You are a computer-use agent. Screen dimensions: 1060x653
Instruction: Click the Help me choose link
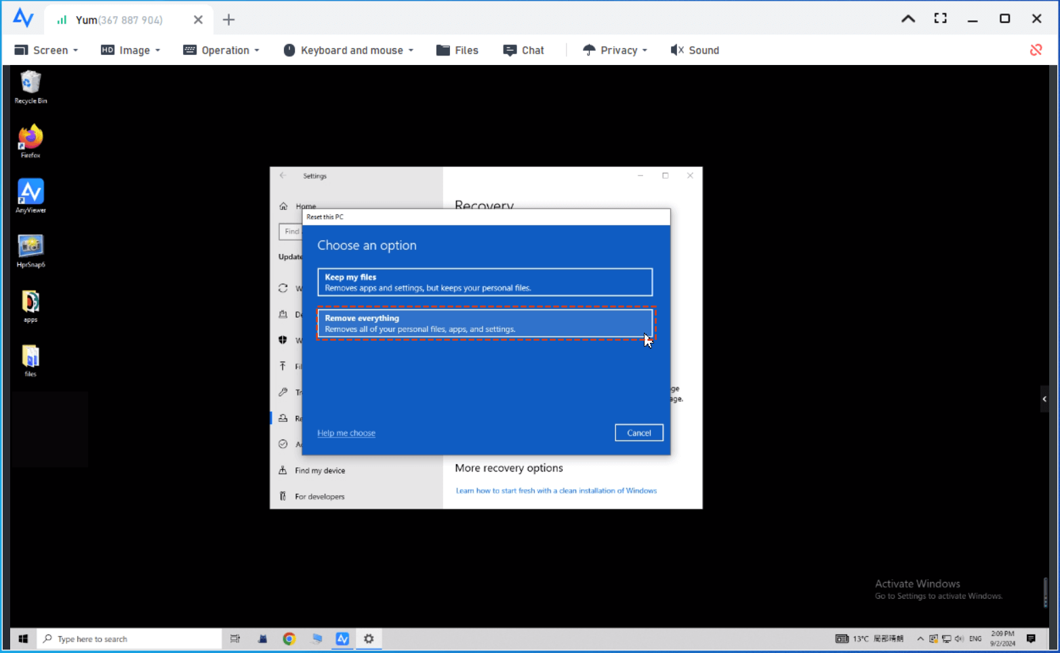pos(346,432)
